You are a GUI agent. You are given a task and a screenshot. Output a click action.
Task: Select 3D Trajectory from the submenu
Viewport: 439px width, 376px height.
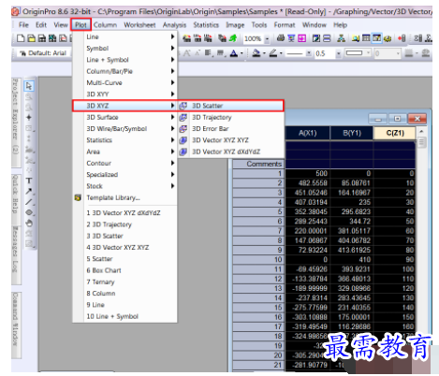[231, 117]
